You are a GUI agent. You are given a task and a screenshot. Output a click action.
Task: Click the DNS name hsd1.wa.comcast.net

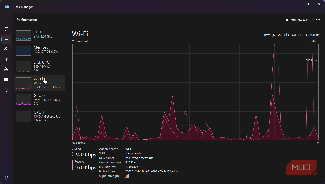pyautogui.click(x=139, y=158)
